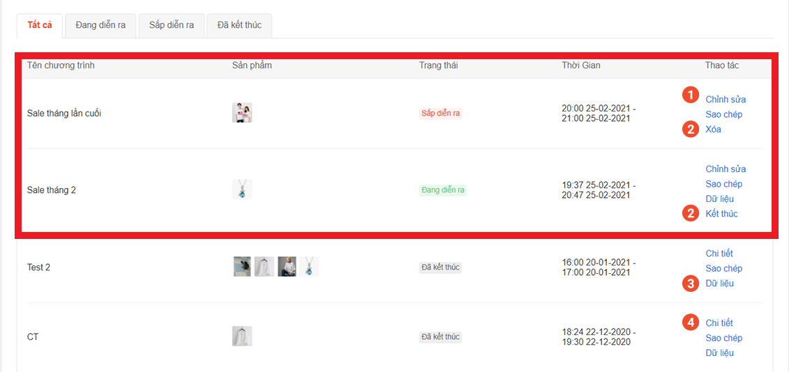
Task: View Chi tiết for the CT program
Action: pos(719,323)
